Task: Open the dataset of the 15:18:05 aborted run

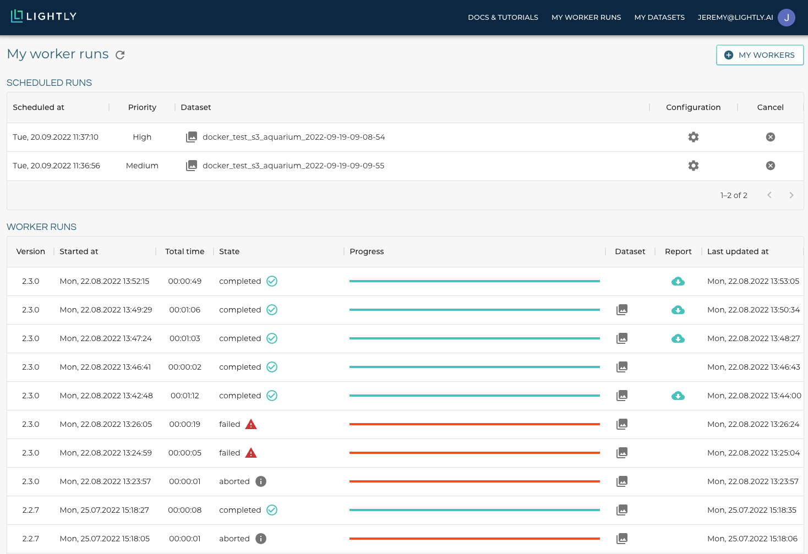Action: [x=622, y=539]
